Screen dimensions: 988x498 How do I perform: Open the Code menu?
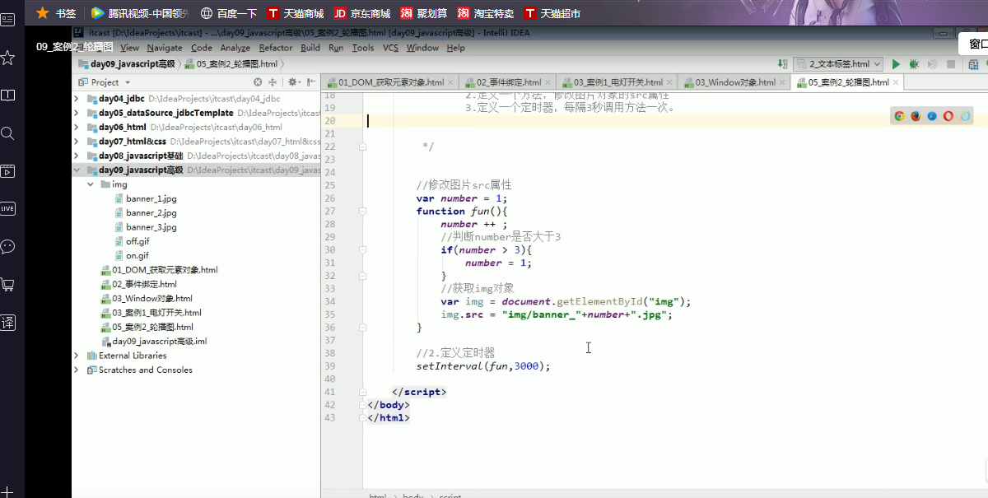pos(202,48)
